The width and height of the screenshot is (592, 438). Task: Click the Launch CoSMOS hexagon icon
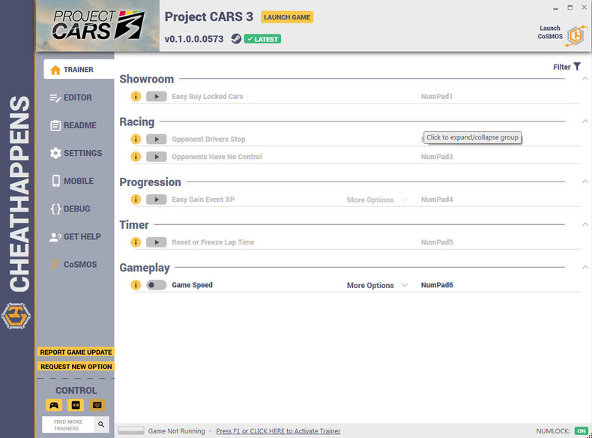[x=576, y=36]
